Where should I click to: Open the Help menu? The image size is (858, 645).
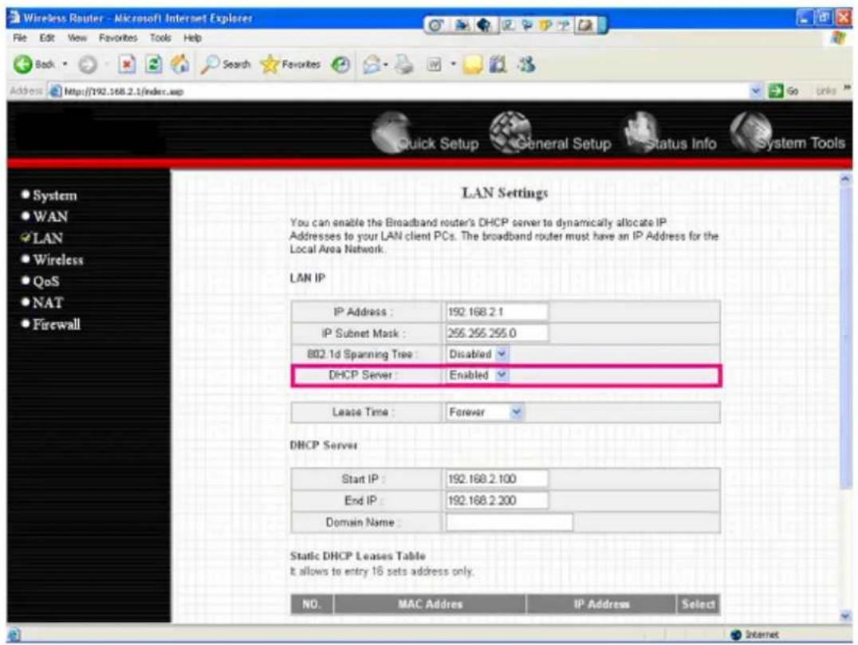[x=192, y=37]
